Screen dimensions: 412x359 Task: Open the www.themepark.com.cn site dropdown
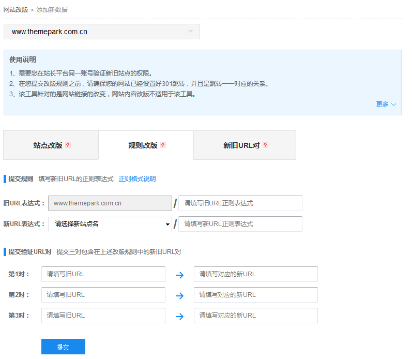(102, 32)
